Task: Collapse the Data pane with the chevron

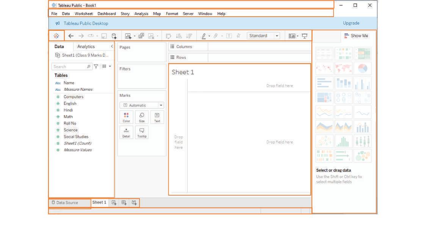Action: (112, 47)
